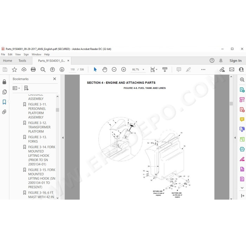Open Fill & Sign tool
The width and height of the screenshot is (246, 246).
pyautogui.click(x=242, y=159)
